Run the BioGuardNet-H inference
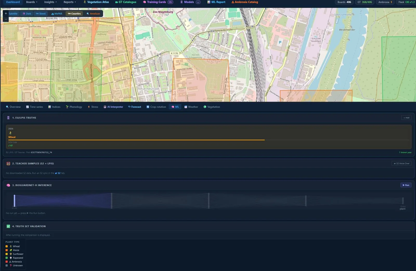 pos(406,185)
